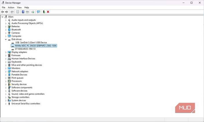Image resolution: width=204 pixels, height=122 pixels.
Task: Click the Back arrow toolbar icon
Action: click(x=3, y=12)
